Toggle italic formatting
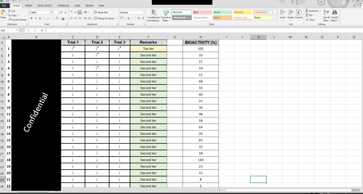Viewport: 363px width, 194px height. [36, 18]
